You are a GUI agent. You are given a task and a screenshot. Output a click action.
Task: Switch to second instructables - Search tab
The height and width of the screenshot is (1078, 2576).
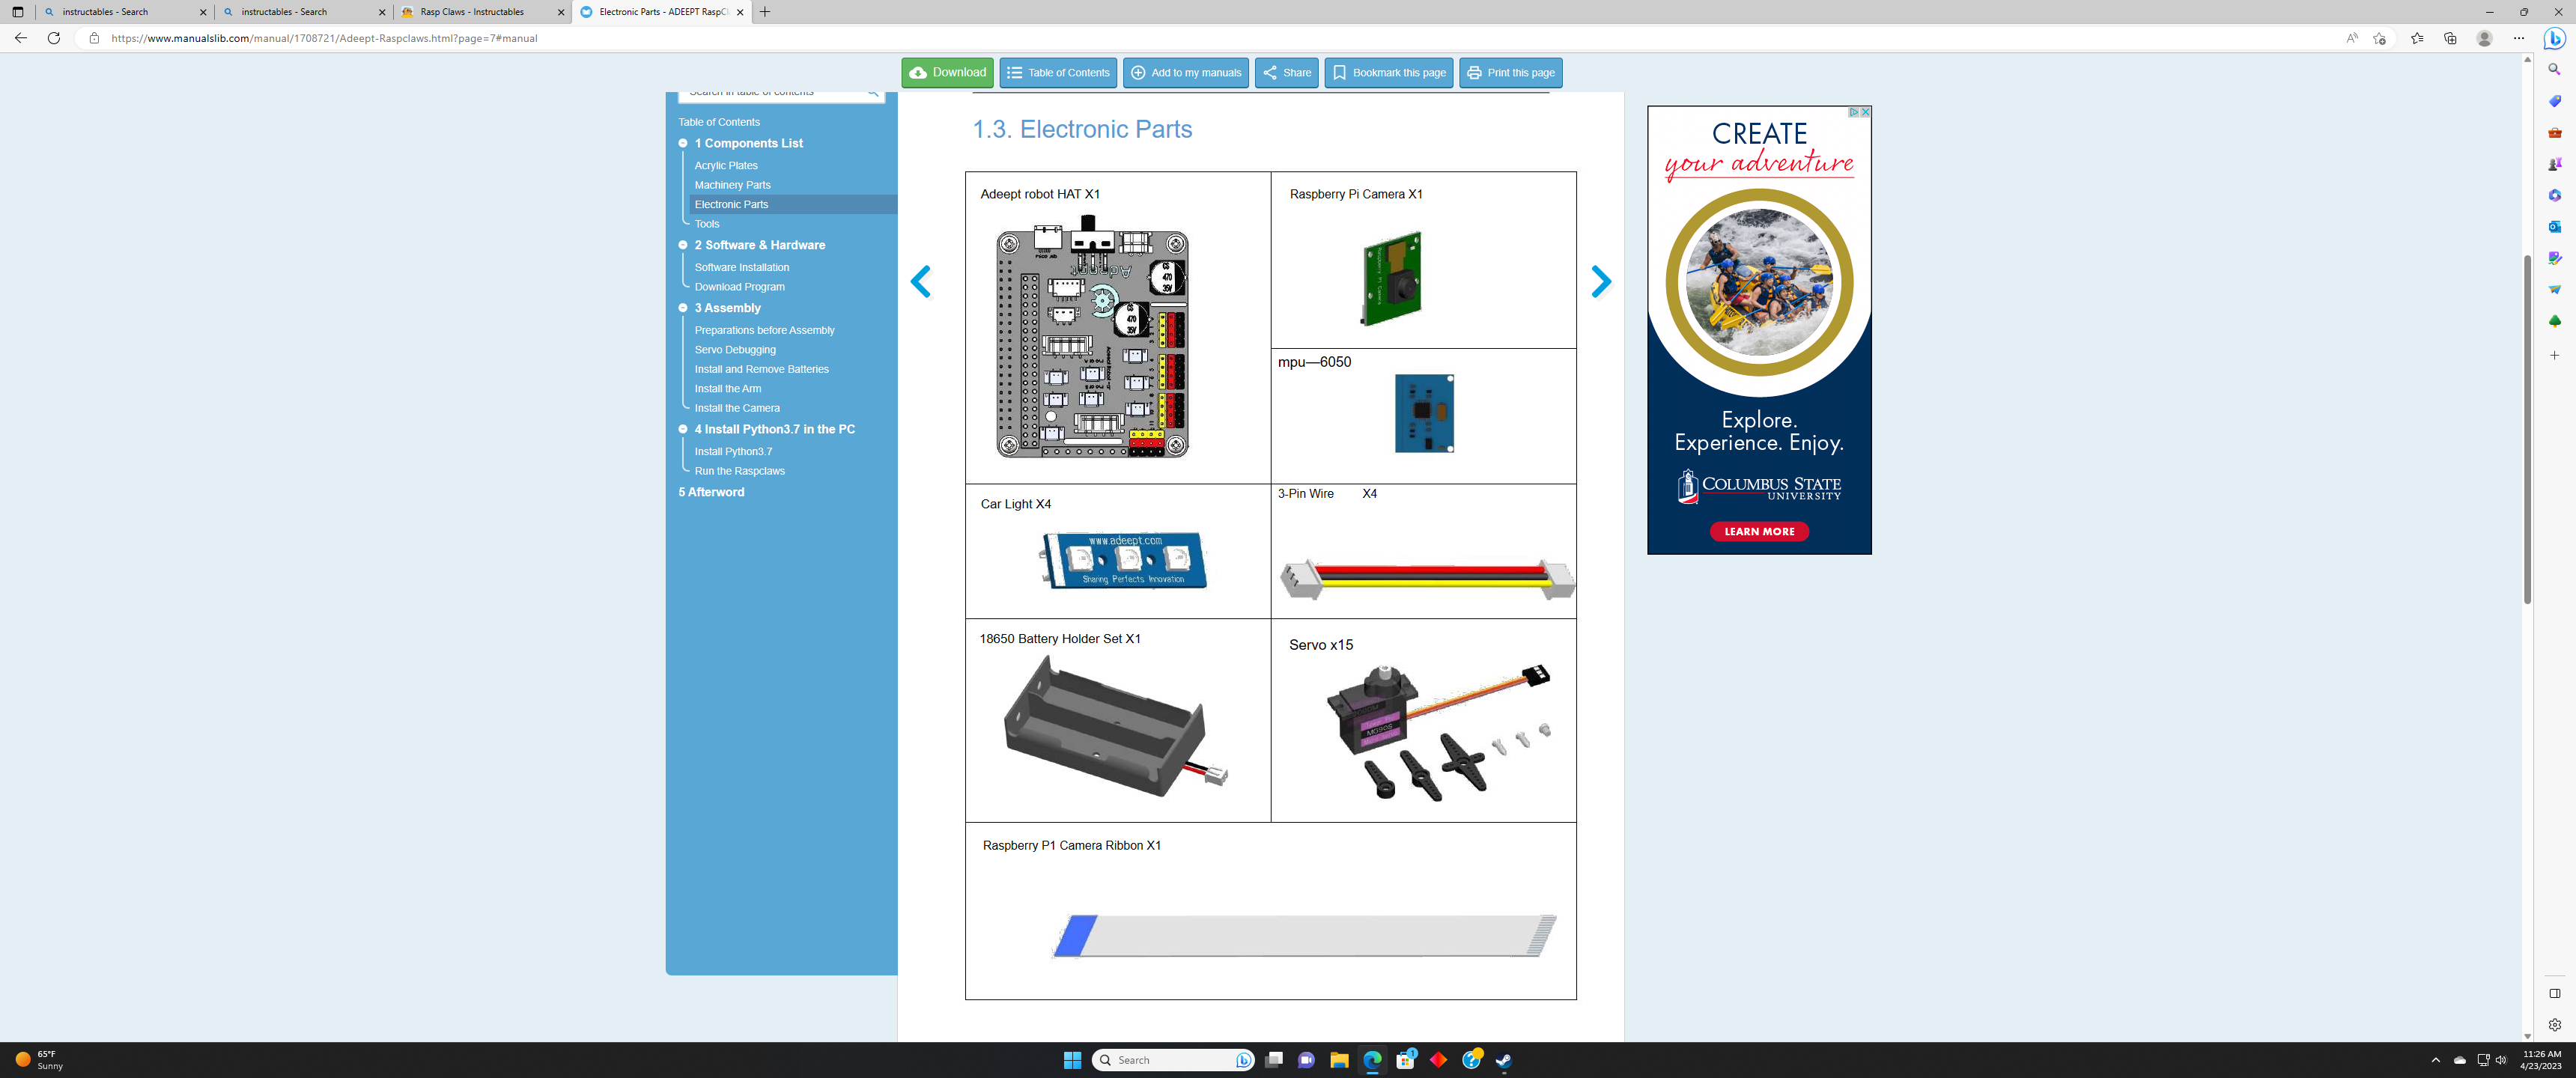[x=304, y=12]
